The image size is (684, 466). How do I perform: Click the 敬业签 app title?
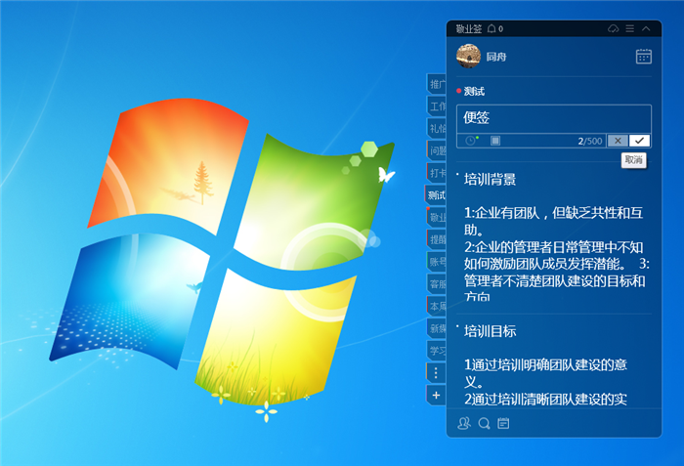[x=469, y=28]
